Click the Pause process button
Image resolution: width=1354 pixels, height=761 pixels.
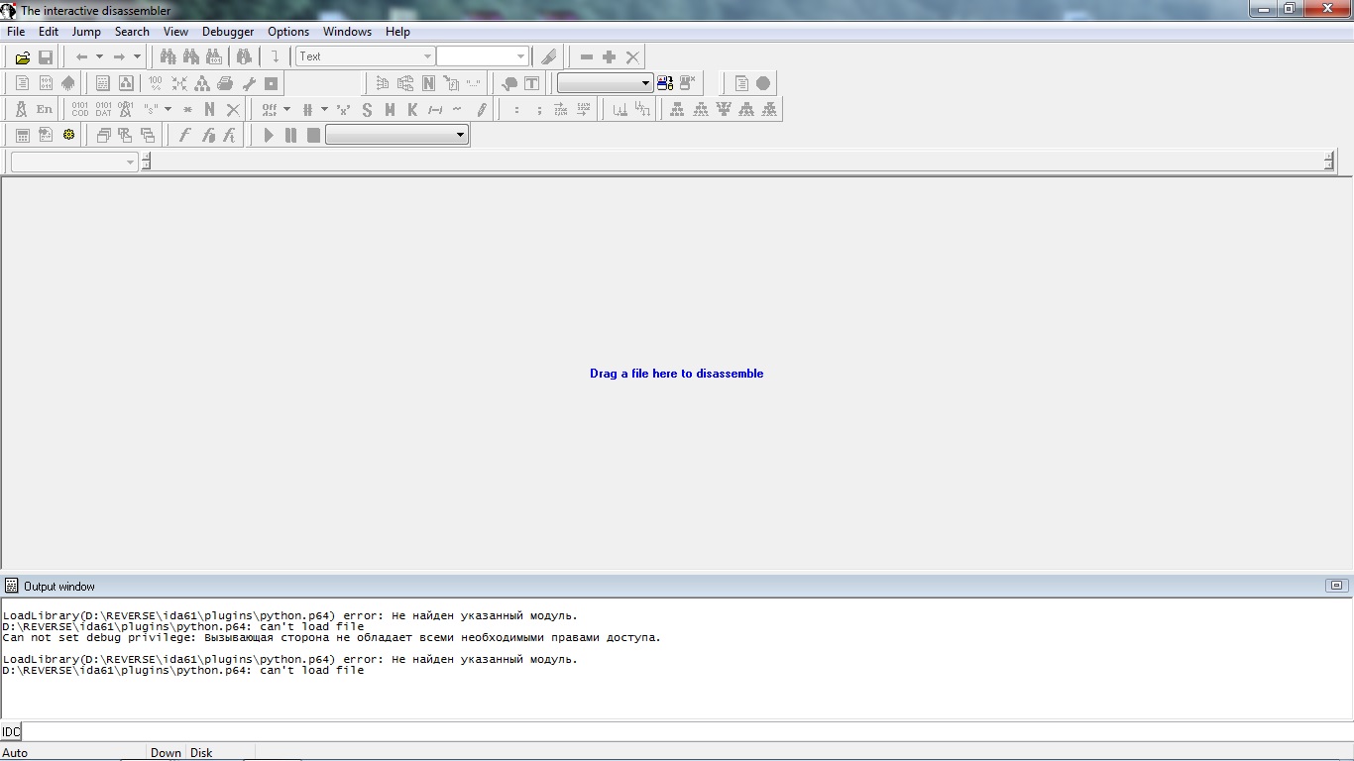tap(290, 135)
